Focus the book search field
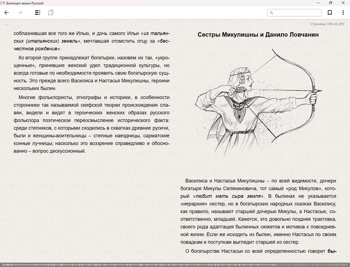Screen dimensions: 350x267 pyautogui.click(x=297, y=13)
